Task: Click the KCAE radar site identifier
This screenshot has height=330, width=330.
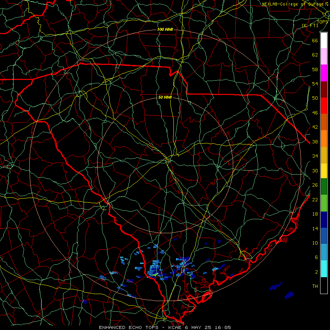Action: [175, 327]
